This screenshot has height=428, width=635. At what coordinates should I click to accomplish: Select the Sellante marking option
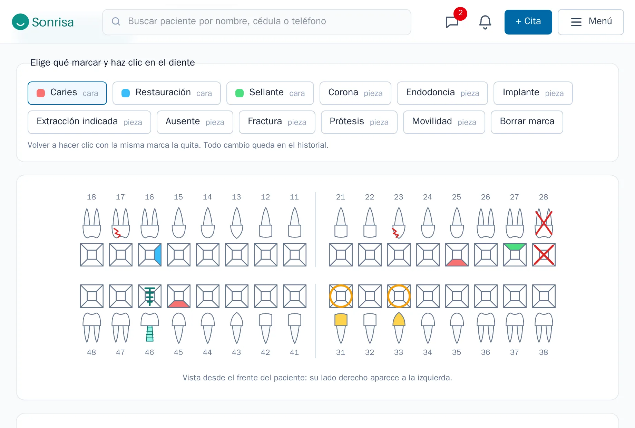[270, 93]
